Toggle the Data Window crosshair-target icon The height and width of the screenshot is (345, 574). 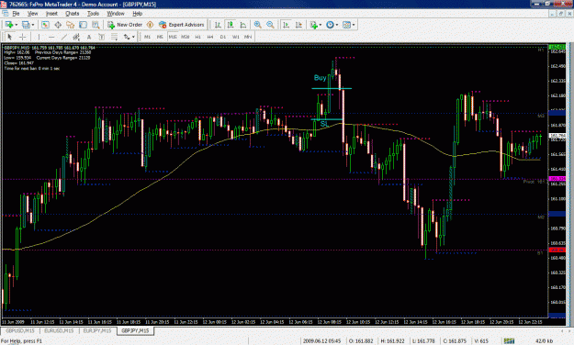[58, 25]
